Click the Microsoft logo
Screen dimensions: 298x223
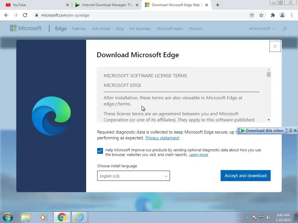click(26, 28)
